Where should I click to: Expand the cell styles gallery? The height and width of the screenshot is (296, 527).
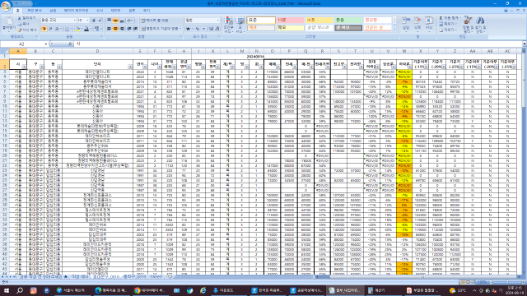pyautogui.click(x=394, y=30)
